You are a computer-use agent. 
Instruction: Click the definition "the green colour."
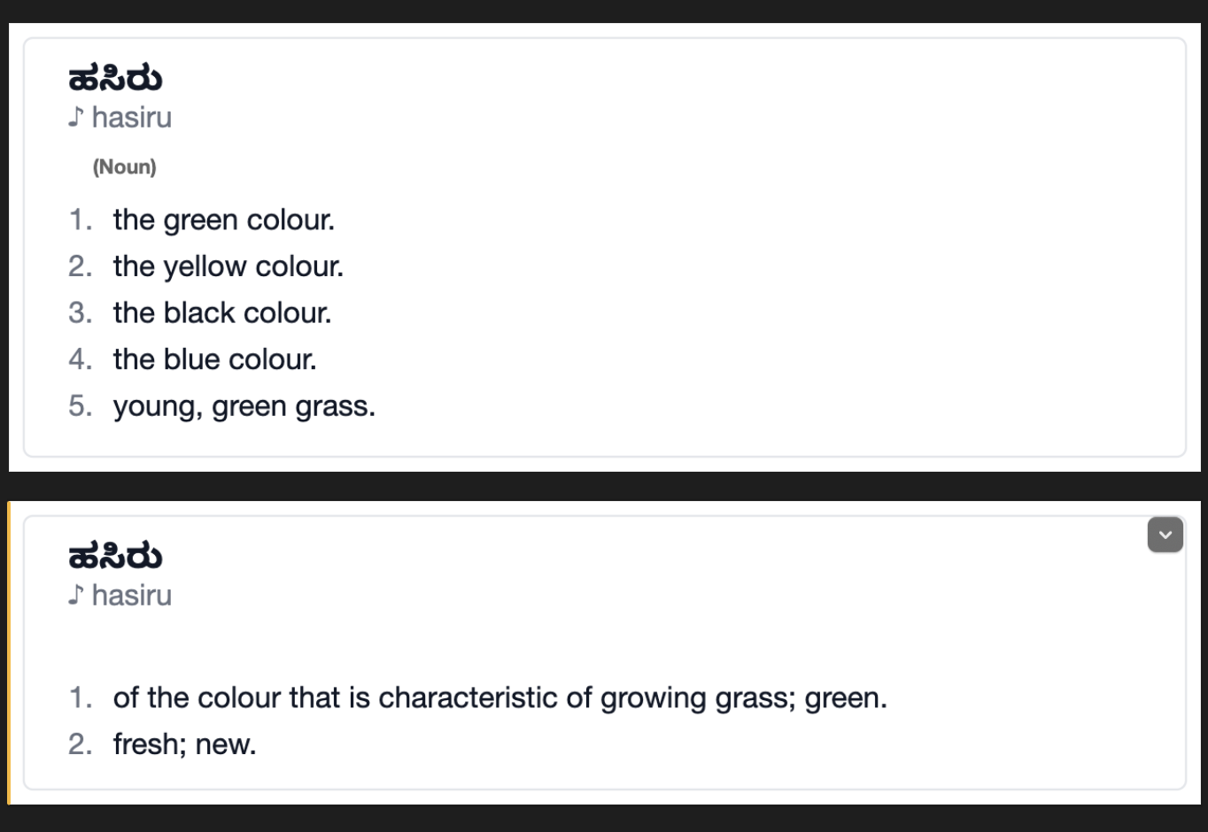pyautogui.click(x=224, y=220)
